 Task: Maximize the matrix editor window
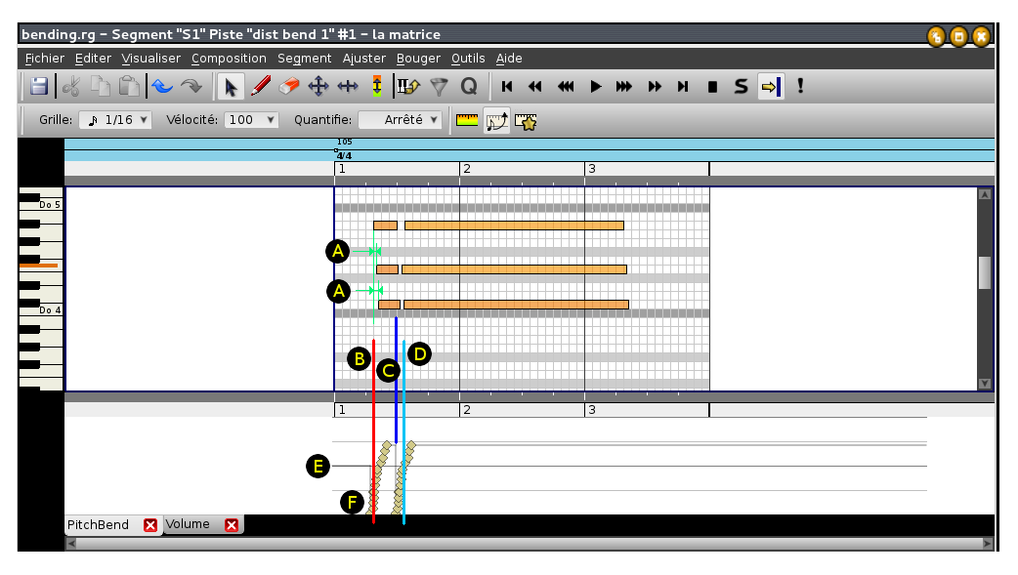959,36
